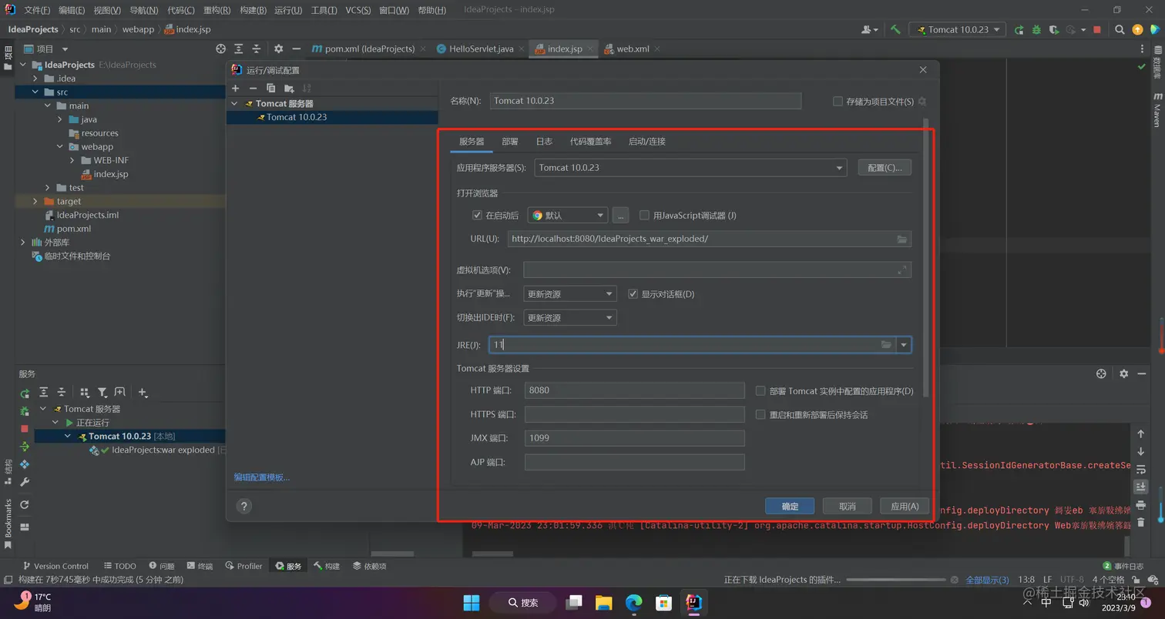This screenshot has width=1165, height=619.
Task: Open the application server Tomcat 10.0.23 dropdown
Action: pyautogui.click(x=690, y=167)
